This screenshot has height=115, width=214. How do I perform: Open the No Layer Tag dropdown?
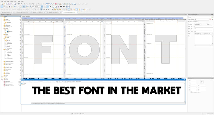tap(209, 34)
